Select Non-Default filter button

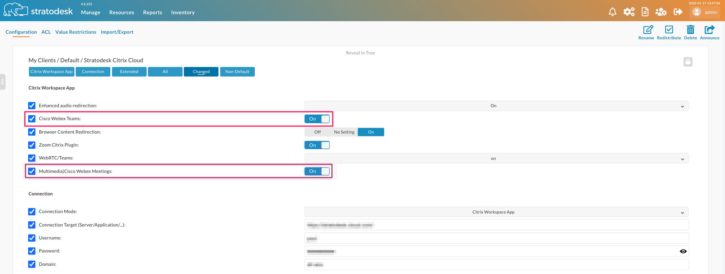[x=237, y=72]
